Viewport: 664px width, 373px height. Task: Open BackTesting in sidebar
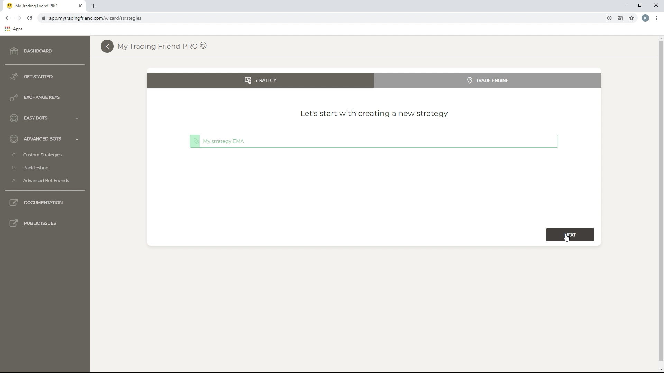click(36, 168)
